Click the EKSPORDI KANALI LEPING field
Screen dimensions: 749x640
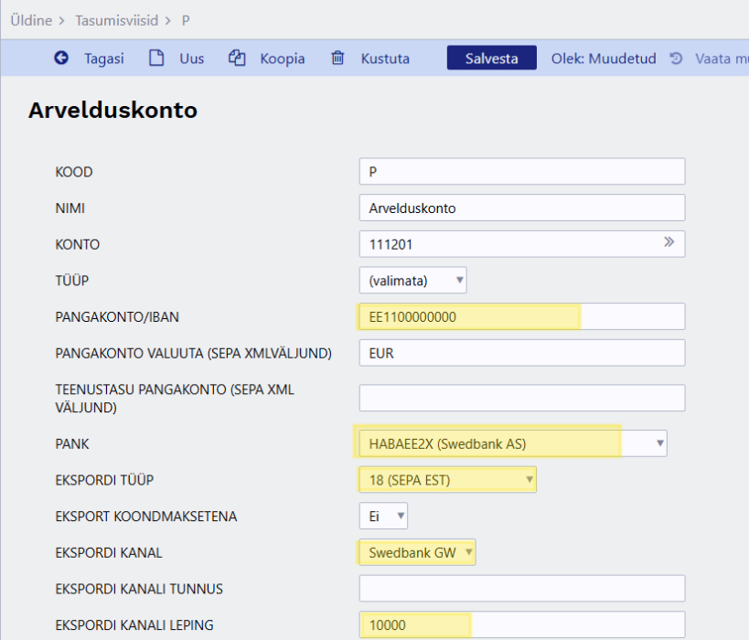521,624
